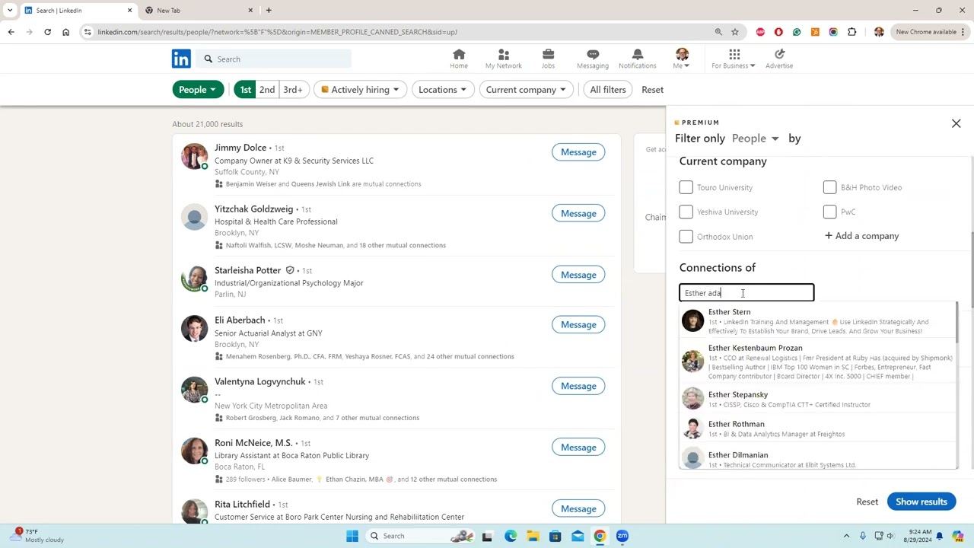Open Advertise icon
Image resolution: width=974 pixels, height=548 pixels.
[x=779, y=59]
